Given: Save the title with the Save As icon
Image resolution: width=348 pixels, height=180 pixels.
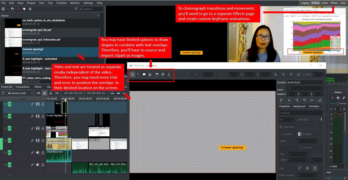Looking at the screenshot, I should 163,74.
